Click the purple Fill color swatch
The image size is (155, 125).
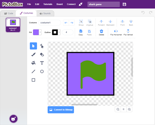(36, 32)
